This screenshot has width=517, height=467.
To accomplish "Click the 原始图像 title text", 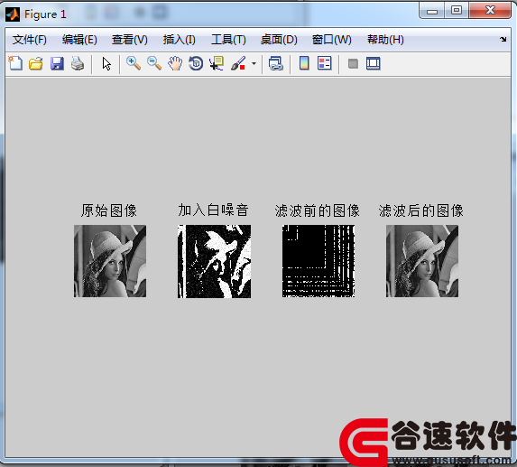I will tap(109, 210).
